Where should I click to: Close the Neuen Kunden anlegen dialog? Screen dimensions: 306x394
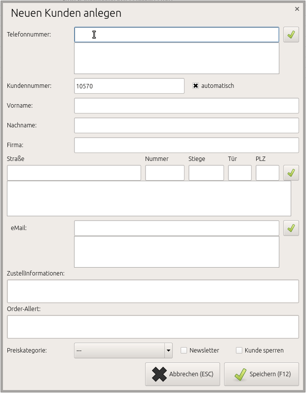[297, 9]
